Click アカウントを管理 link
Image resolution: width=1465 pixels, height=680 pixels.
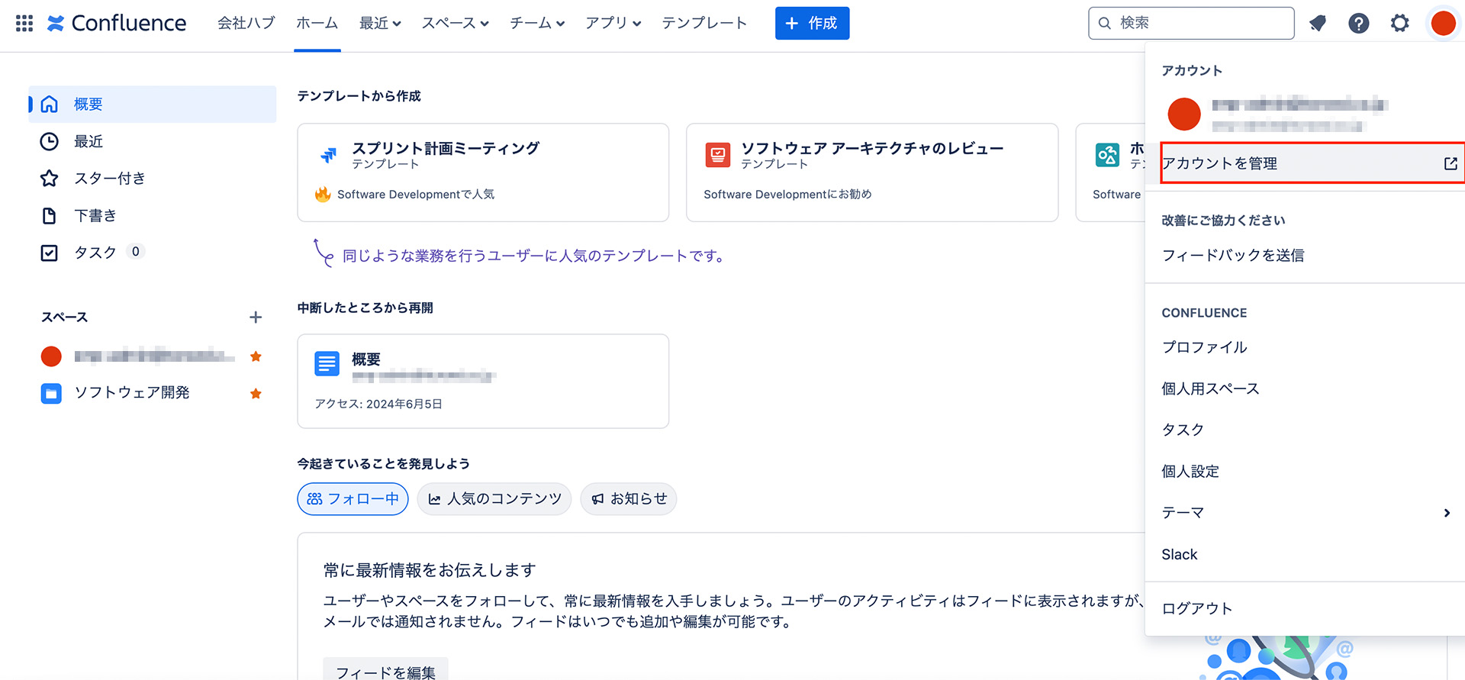[1311, 163]
